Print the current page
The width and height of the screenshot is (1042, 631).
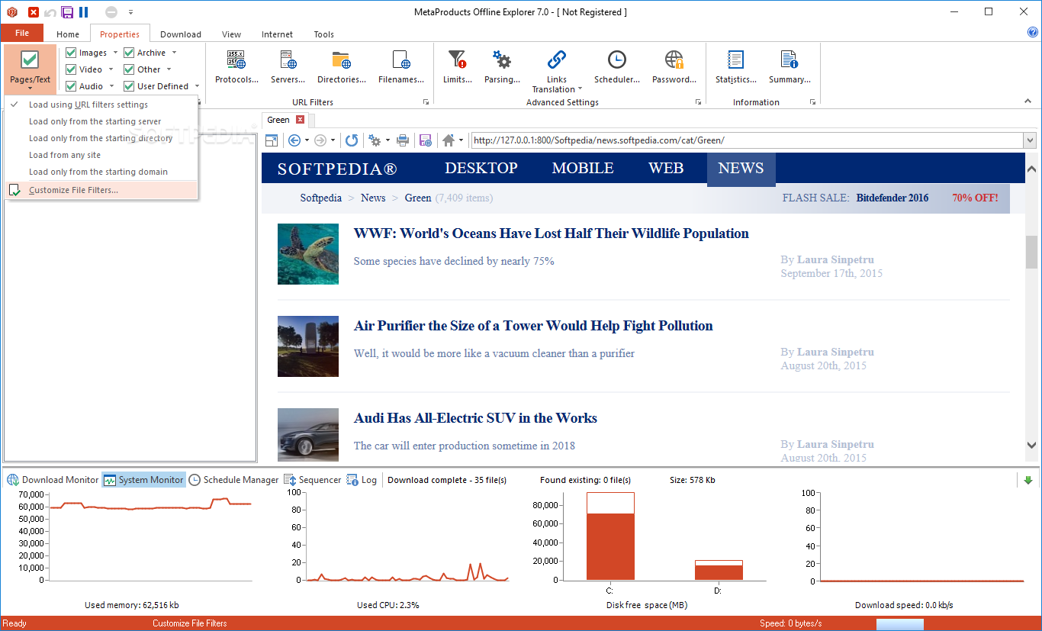tap(403, 140)
